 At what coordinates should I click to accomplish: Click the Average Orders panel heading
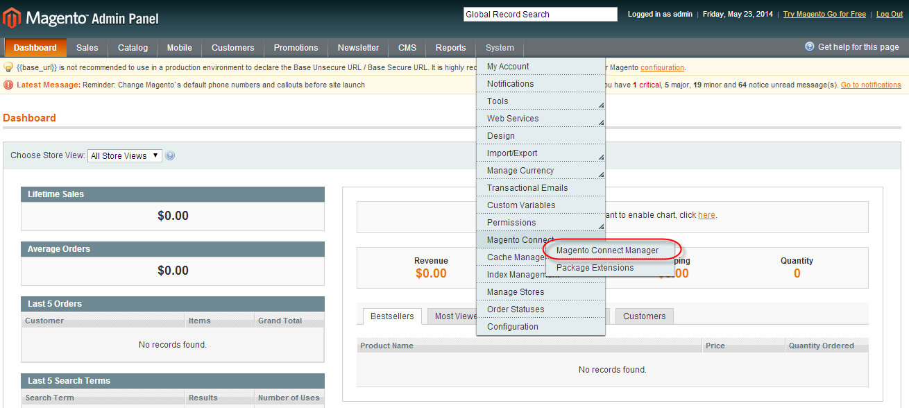[173, 249]
